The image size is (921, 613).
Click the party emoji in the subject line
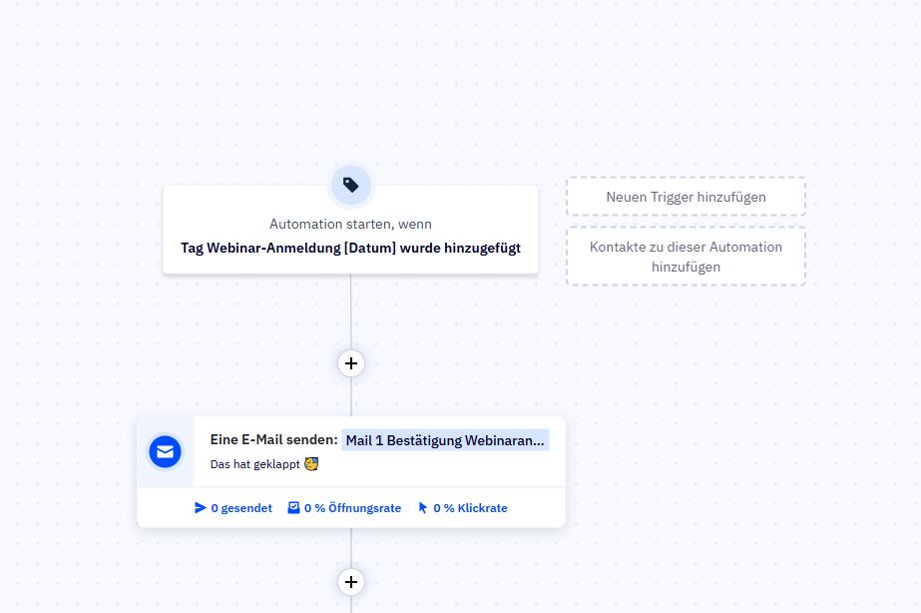click(311, 464)
